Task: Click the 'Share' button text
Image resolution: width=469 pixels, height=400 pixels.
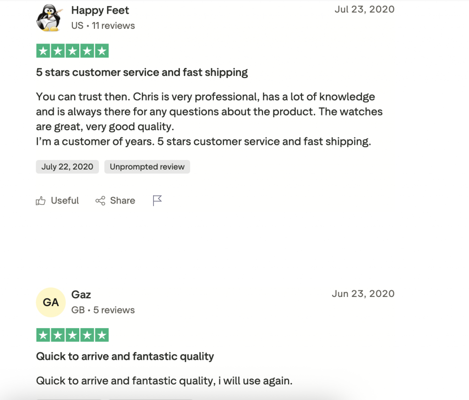Action: tap(122, 201)
